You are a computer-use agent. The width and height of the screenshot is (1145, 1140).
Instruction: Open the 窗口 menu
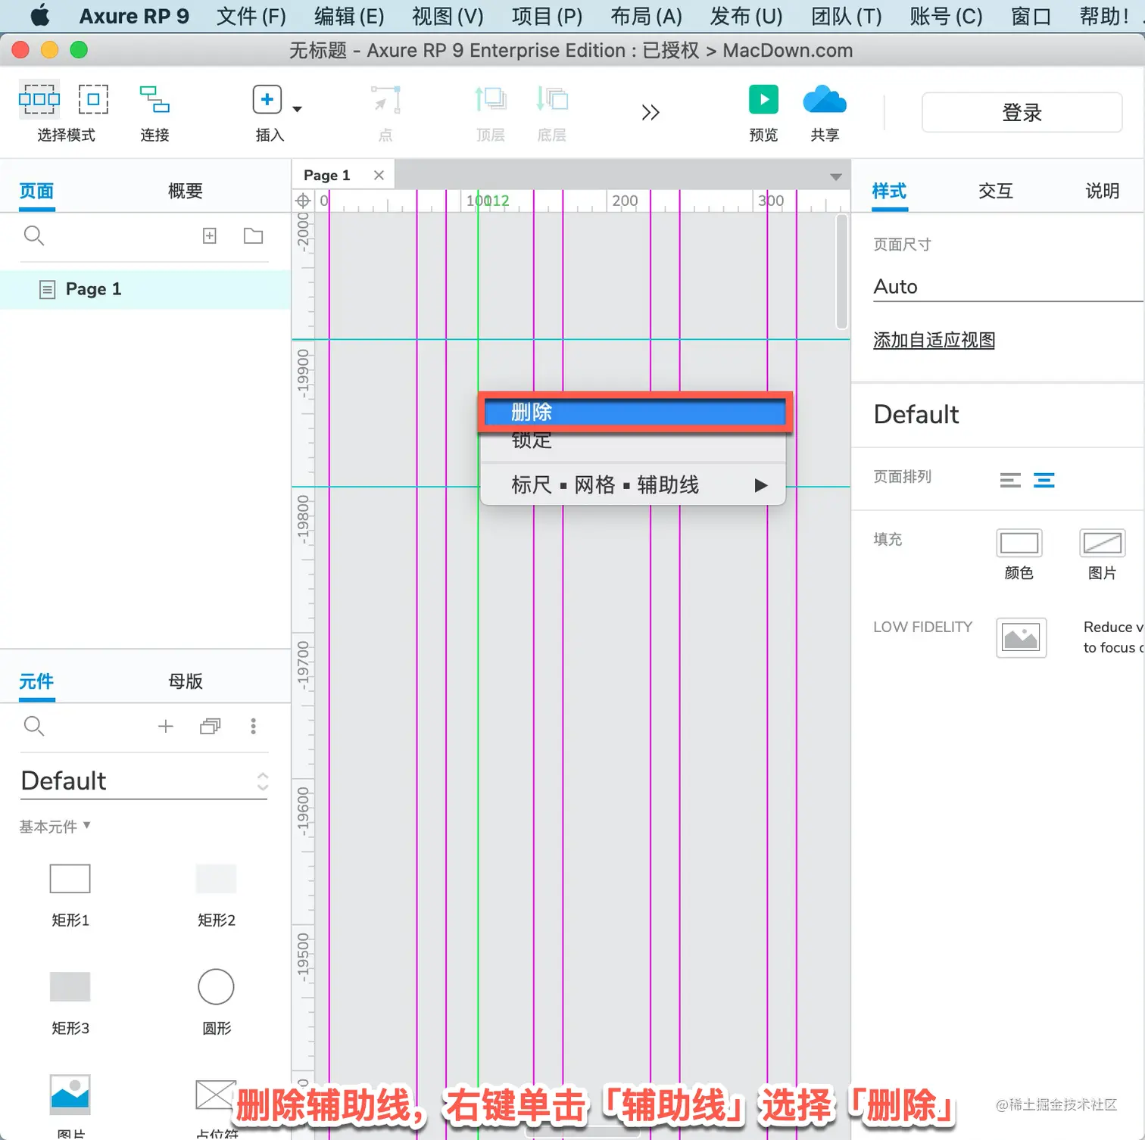1031,16
